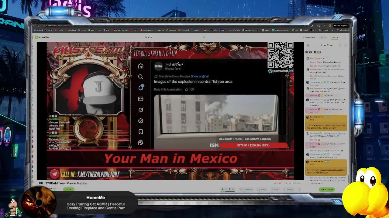Click the KILLSTREAM: Your Man in Mexico title

pyautogui.click(x=63, y=183)
